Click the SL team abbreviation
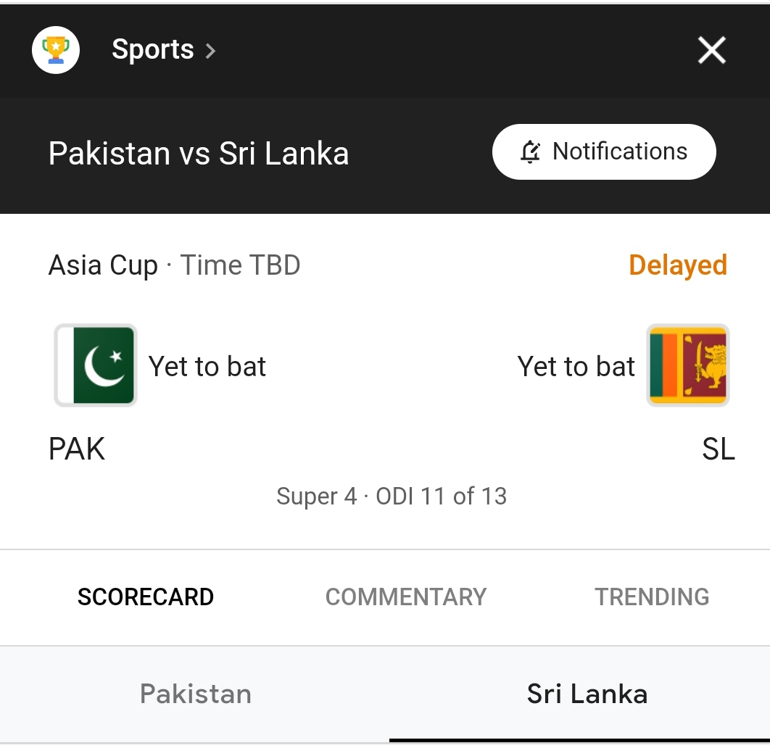The image size is (770, 756). click(x=718, y=449)
